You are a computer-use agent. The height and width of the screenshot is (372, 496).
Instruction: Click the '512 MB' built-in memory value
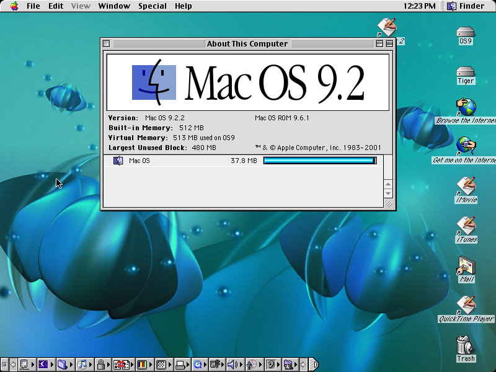coord(192,128)
